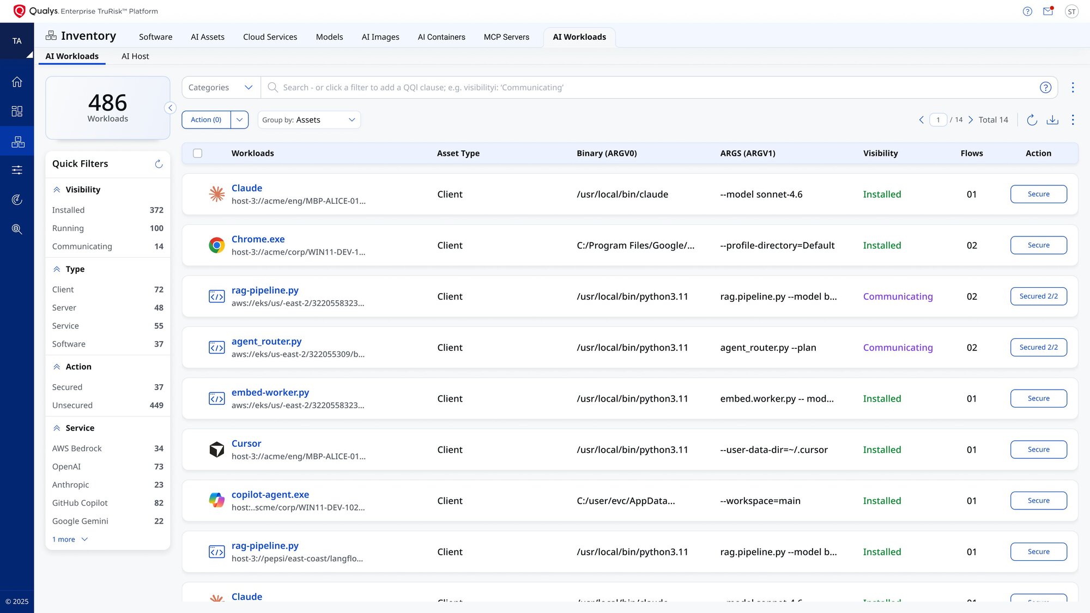Filter by AWS Bedrock service
Viewport: 1090px width, 613px height.
coord(108,448)
